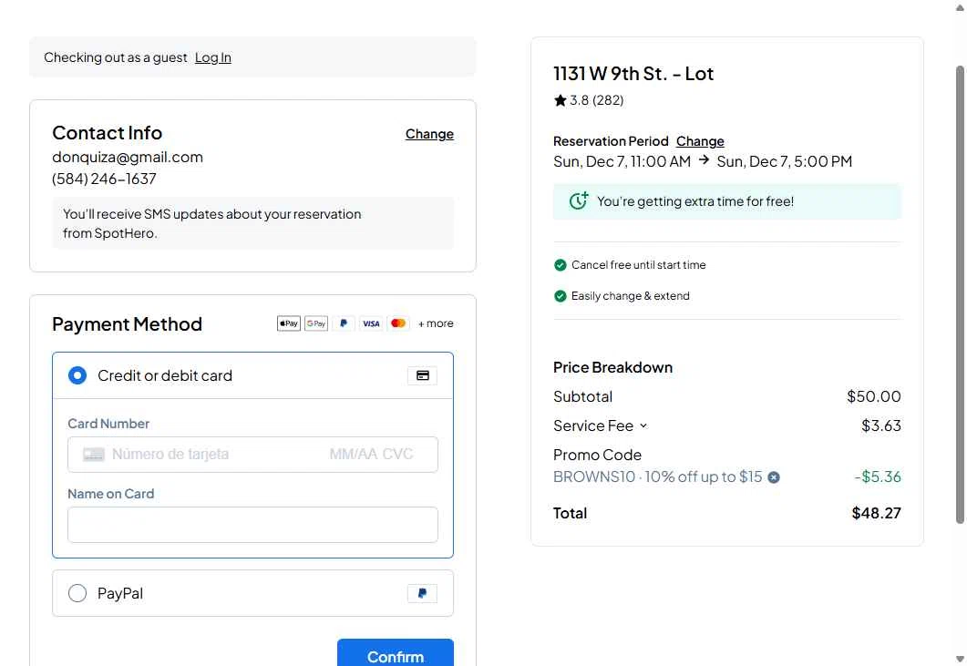The height and width of the screenshot is (666, 967).
Task: Click the PayPal icon in payment header
Action: 344,323
